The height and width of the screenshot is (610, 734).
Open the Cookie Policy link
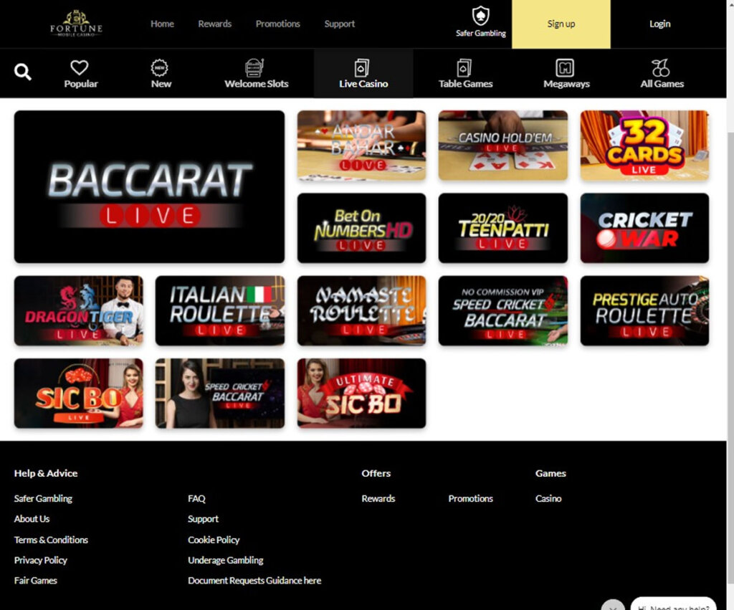click(x=214, y=540)
